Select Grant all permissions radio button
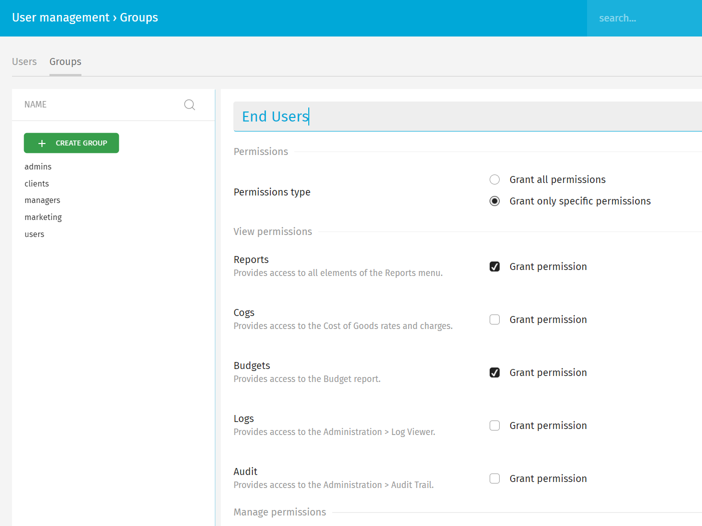This screenshot has height=526, width=702. pyautogui.click(x=495, y=179)
